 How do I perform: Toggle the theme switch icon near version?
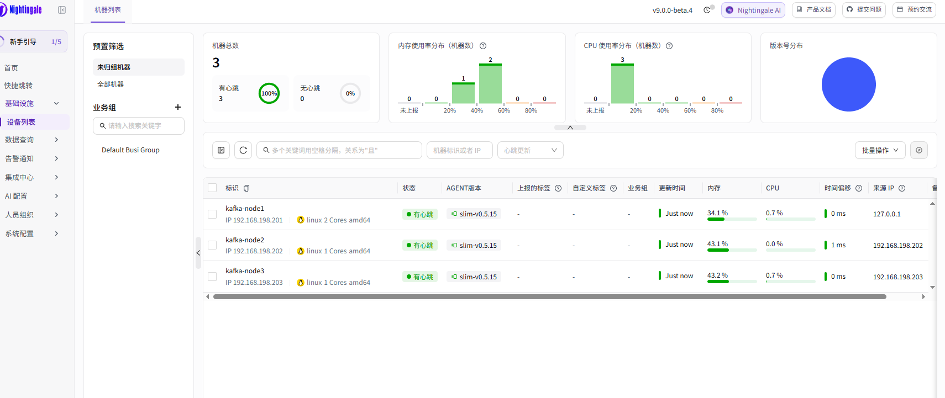tap(707, 10)
